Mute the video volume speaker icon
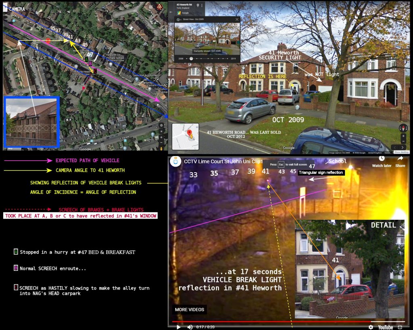 point(190,327)
